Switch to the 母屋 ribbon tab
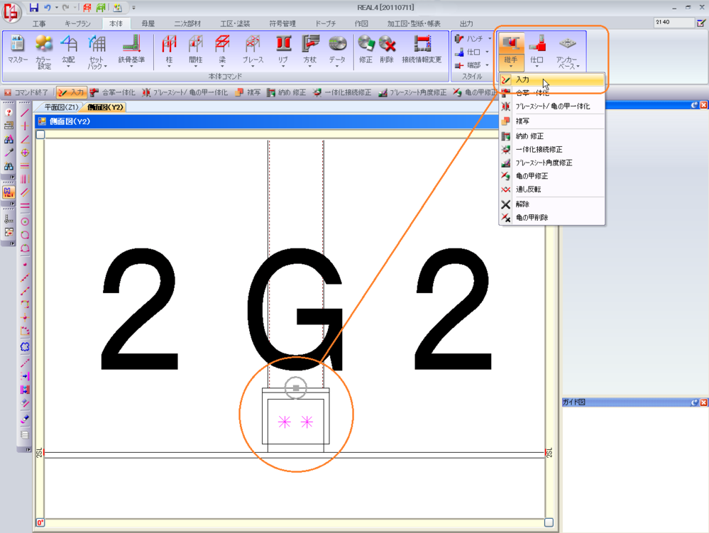 click(x=148, y=23)
